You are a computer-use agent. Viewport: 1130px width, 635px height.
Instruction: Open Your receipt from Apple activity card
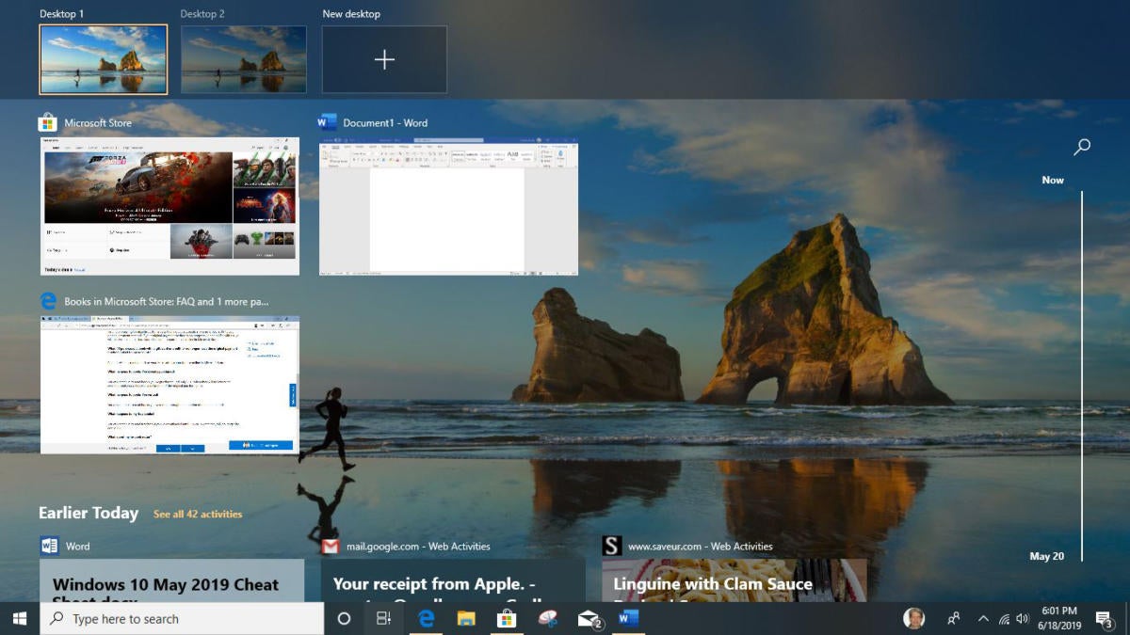453,580
